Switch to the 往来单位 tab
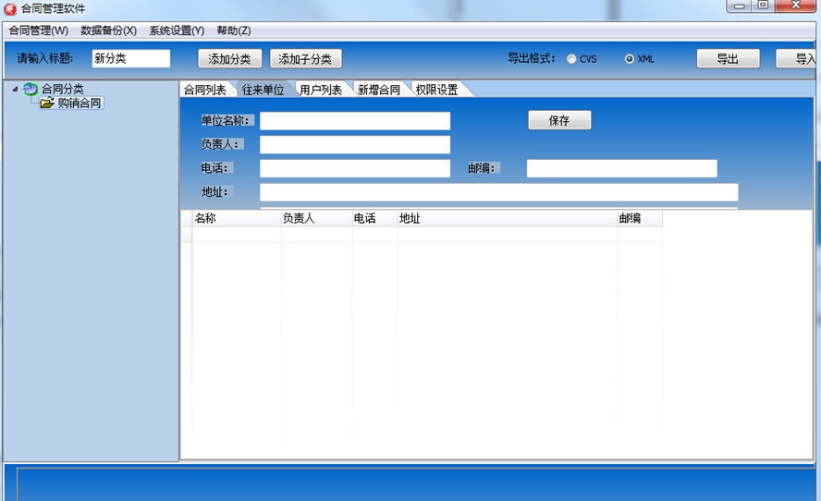821x501 pixels. (x=263, y=90)
